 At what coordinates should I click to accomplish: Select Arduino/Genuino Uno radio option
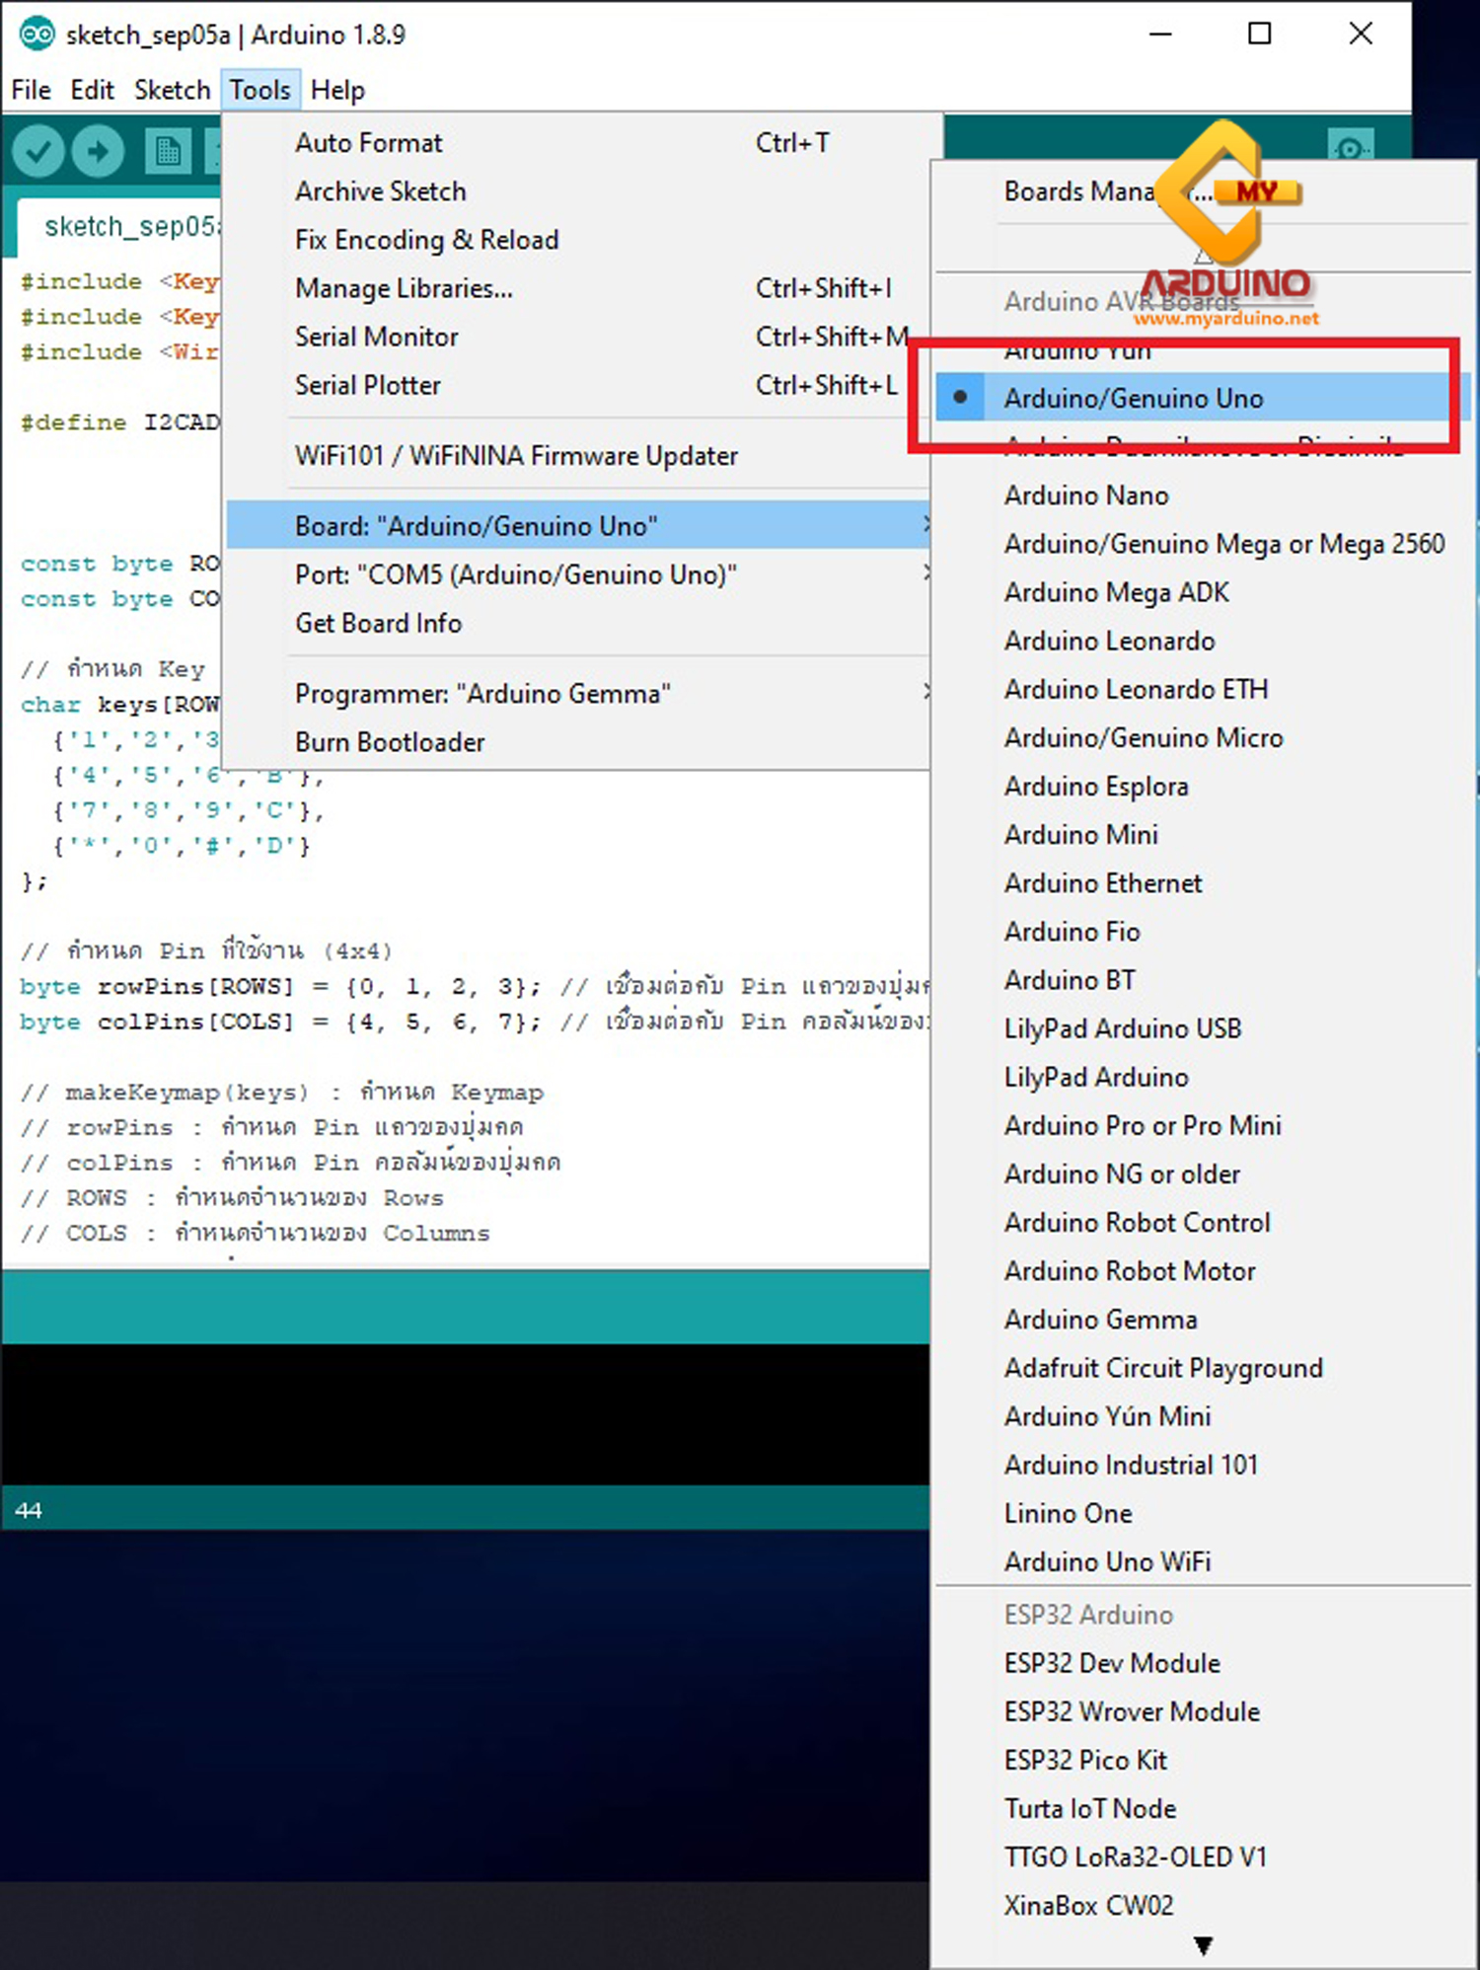point(1133,399)
